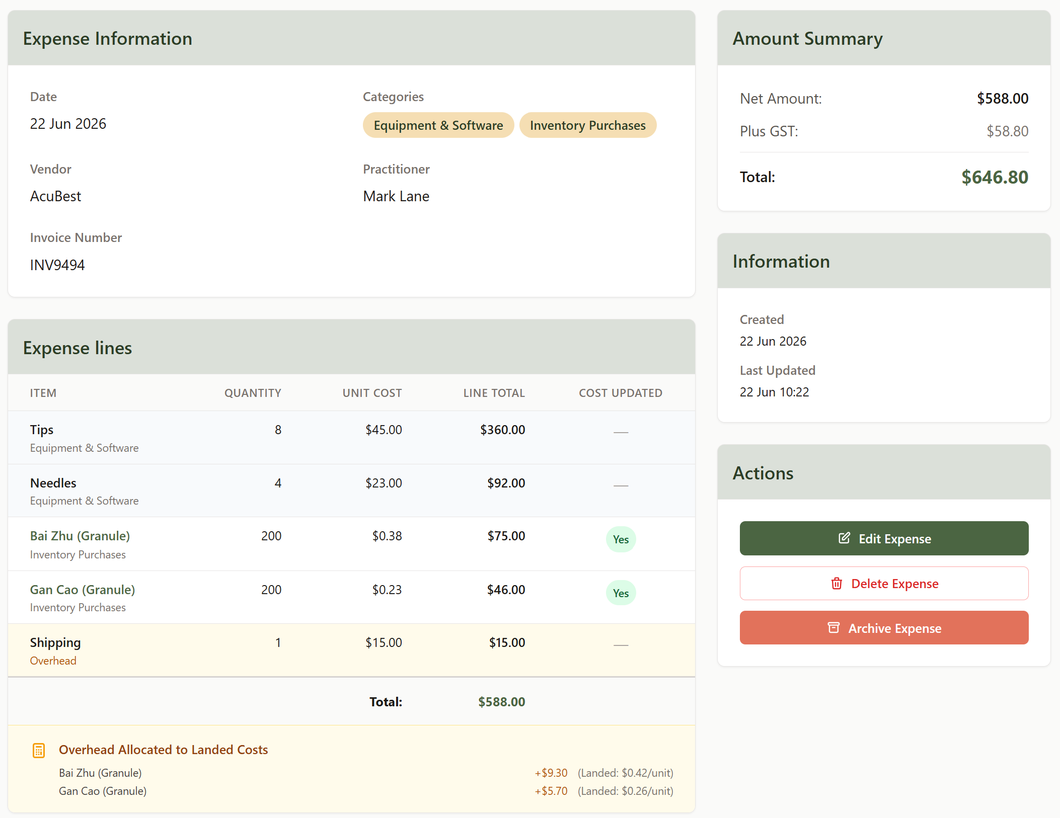Select the Equipment & Software category tag

coord(438,125)
